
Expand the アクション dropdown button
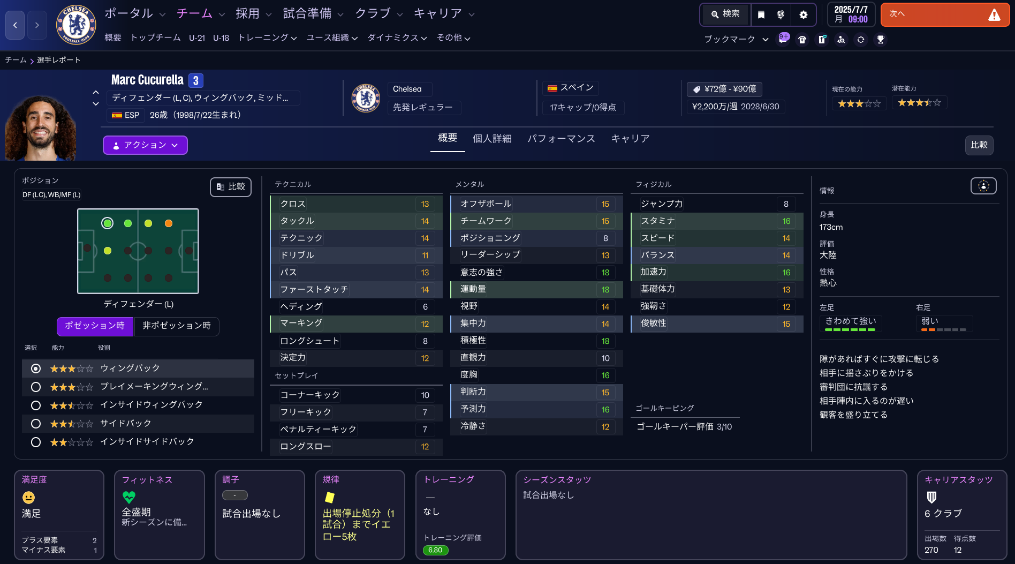[x=145, y=145]
